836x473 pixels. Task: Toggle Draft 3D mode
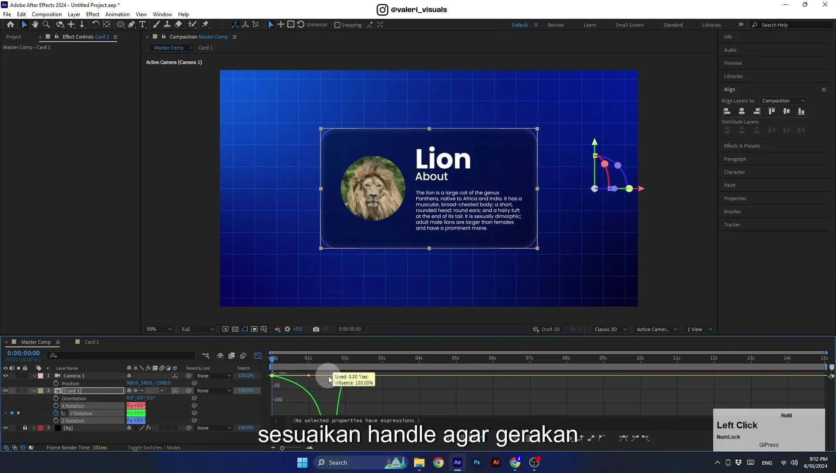546,330
